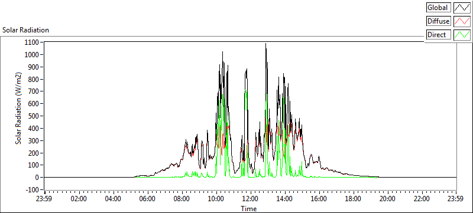Select the Diffuse legend label
Image resolution: width=473 pixels, height=213 pixels.
(x=439, y=21)
